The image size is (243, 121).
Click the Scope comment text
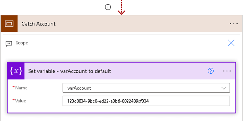(22, 43)
